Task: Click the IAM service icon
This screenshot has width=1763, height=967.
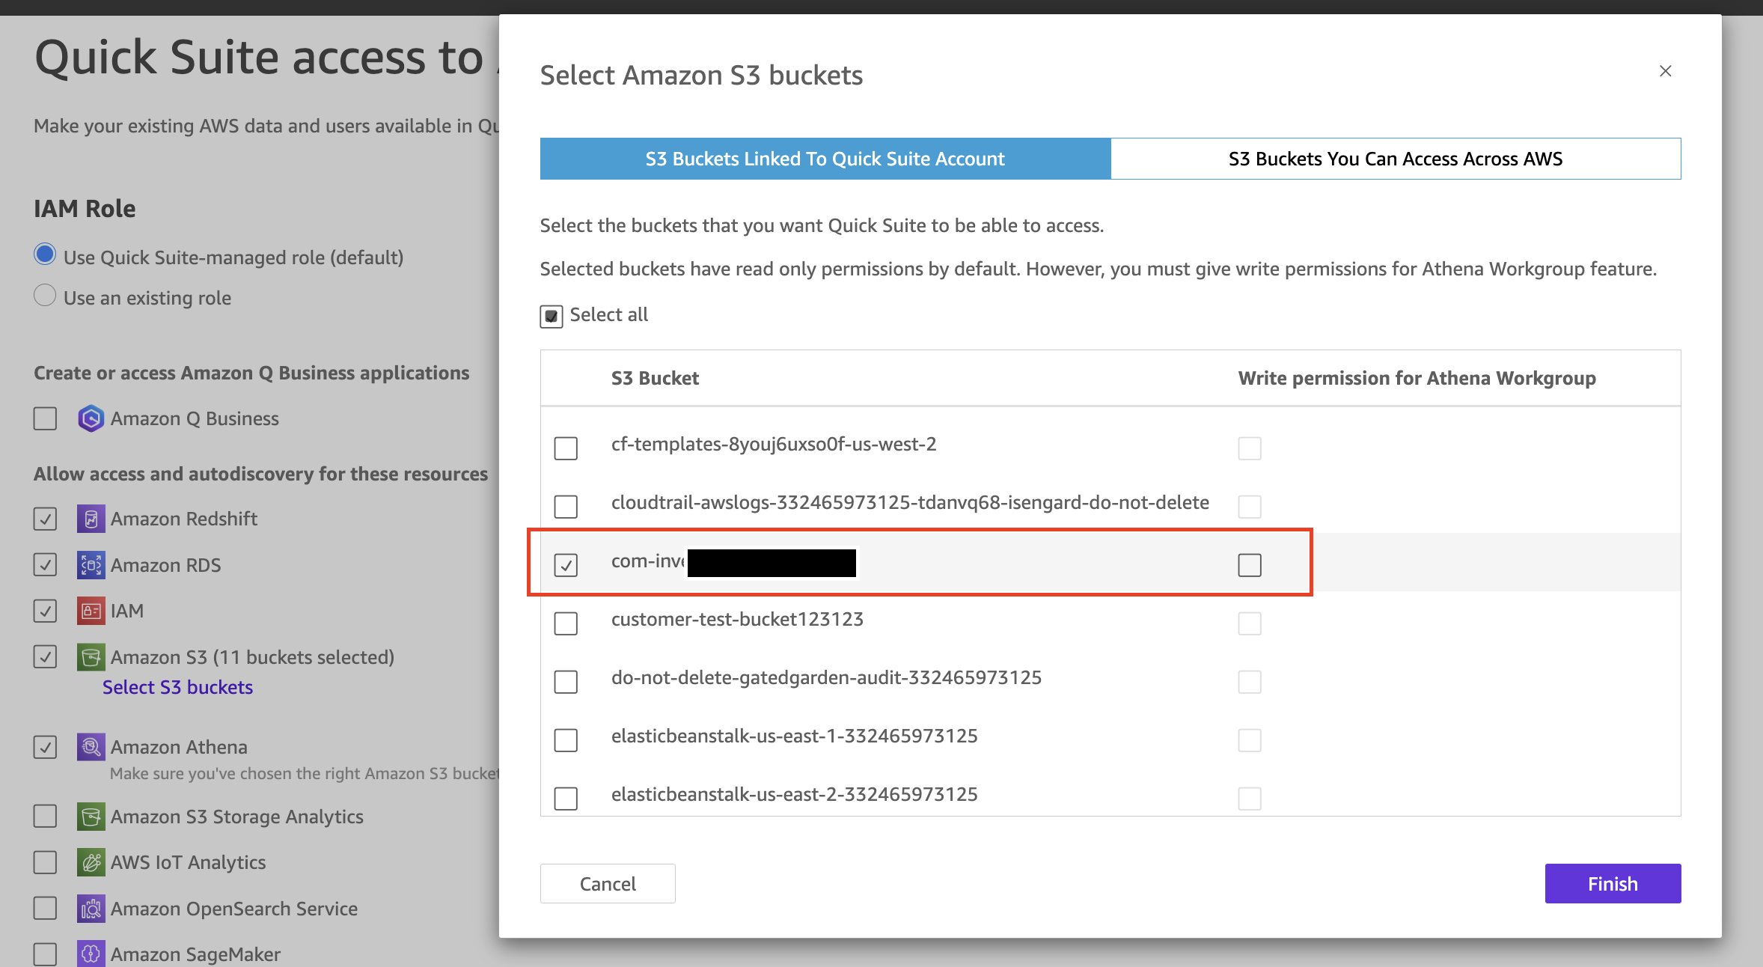Action: (91, 611)
